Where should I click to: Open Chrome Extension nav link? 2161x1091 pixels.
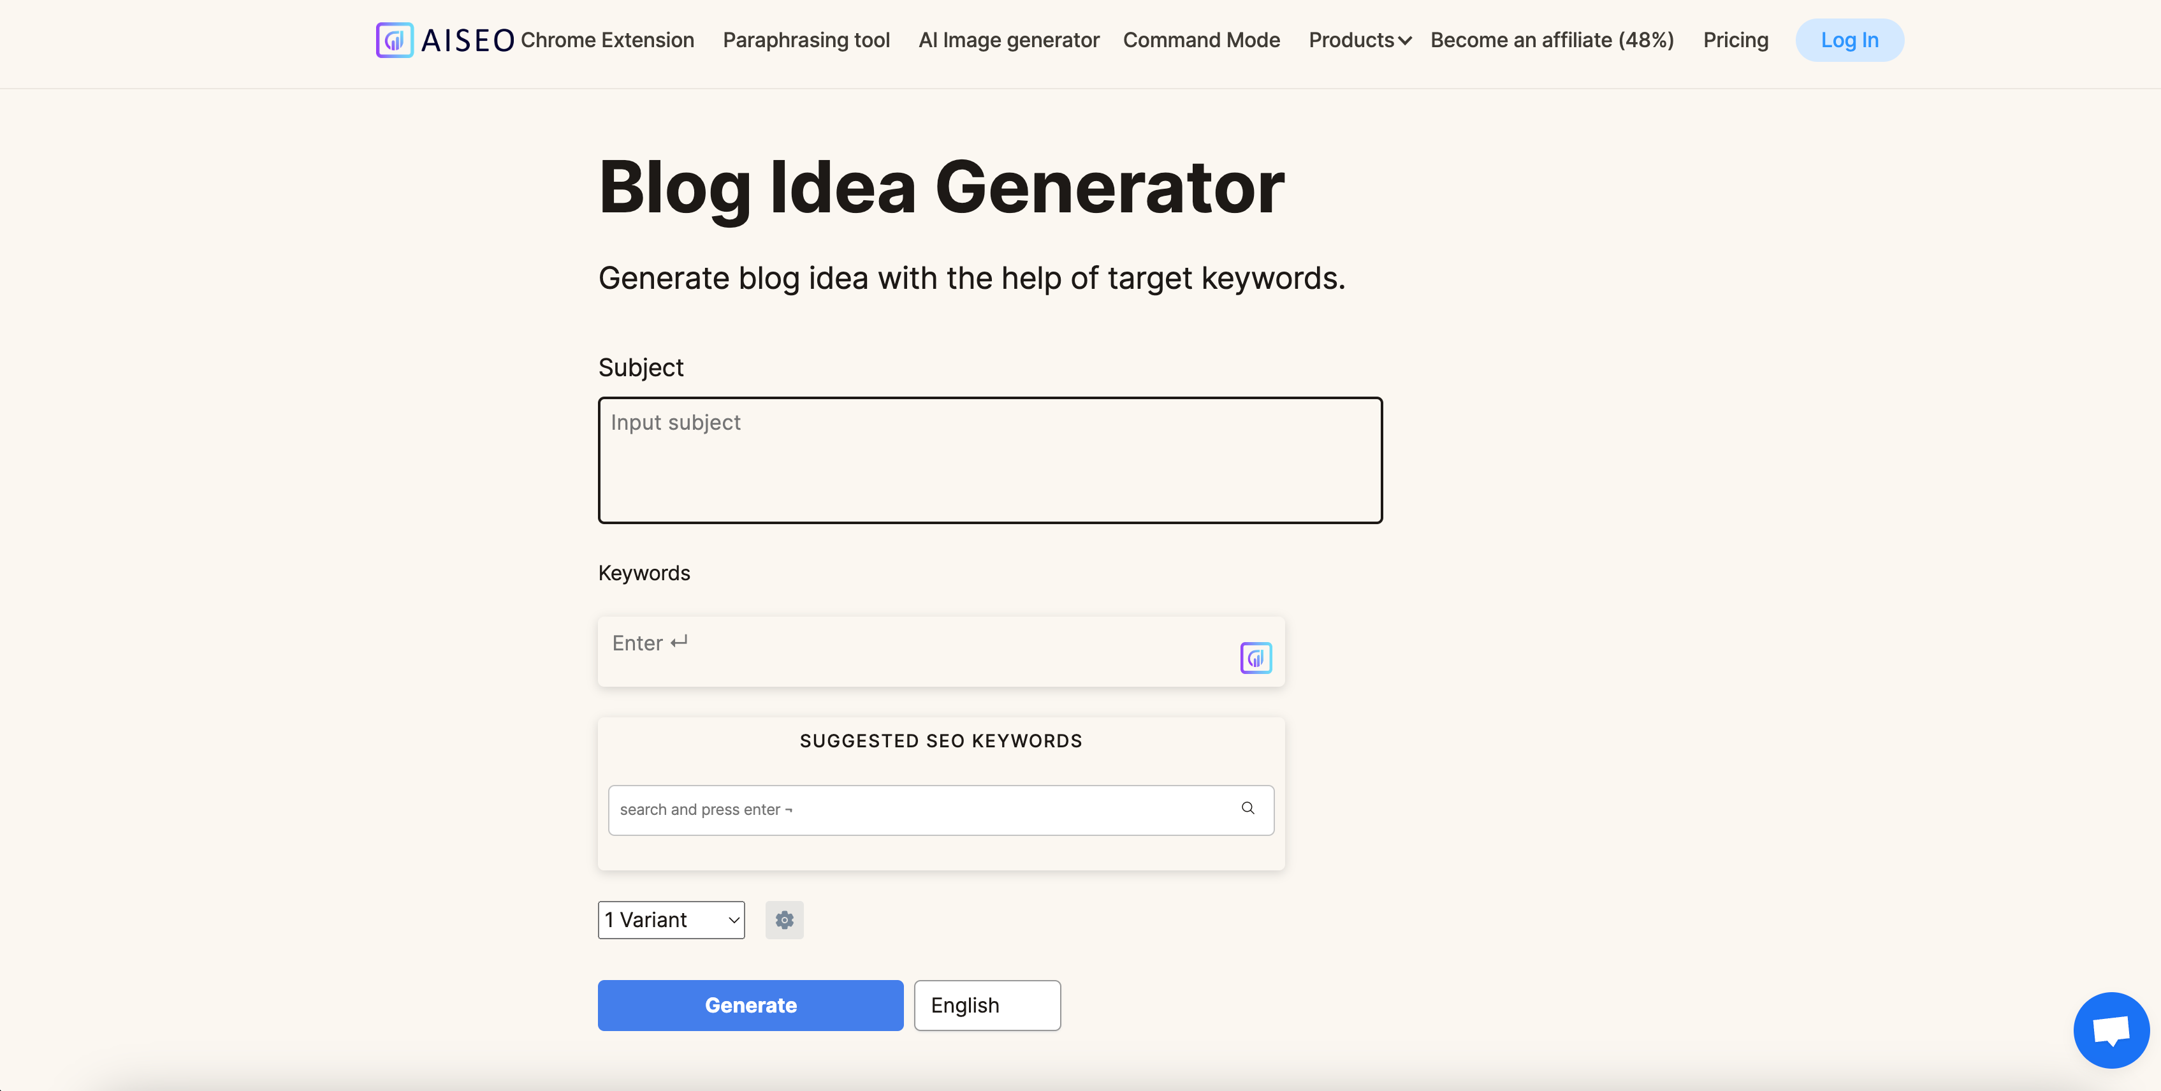click(608, 40)
